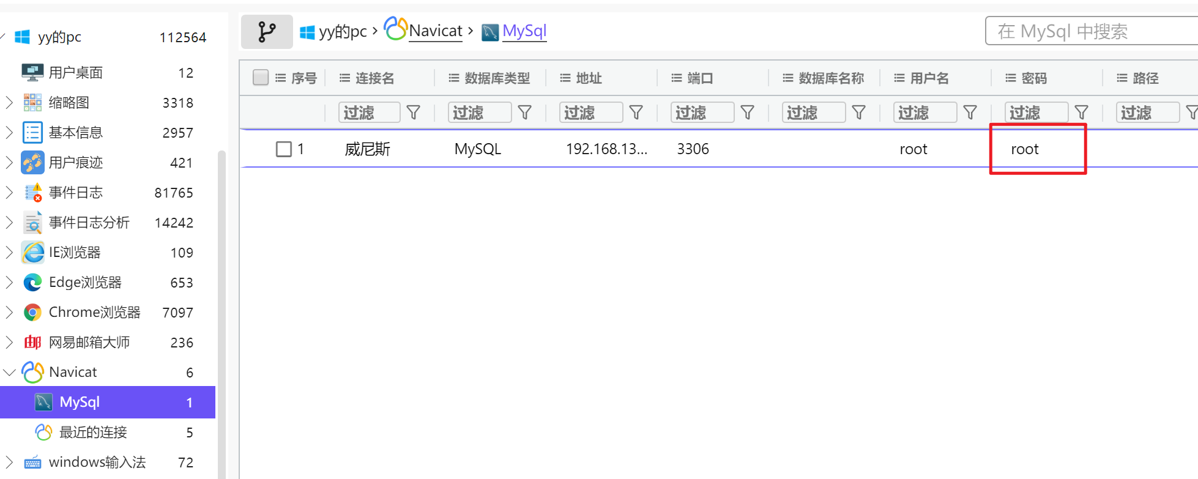This screenshot has width=1198, height=479.
Task: Click the Edge浏览器 icon in sidebar
Action: (32, 282)
